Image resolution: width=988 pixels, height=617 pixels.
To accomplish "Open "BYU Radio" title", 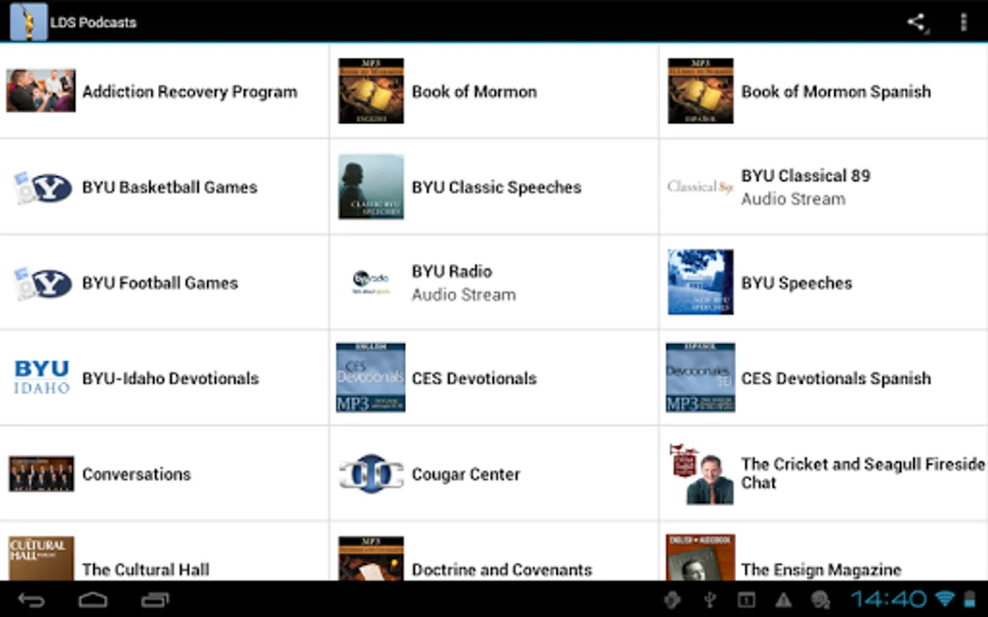I will click(x=451, y=271).
